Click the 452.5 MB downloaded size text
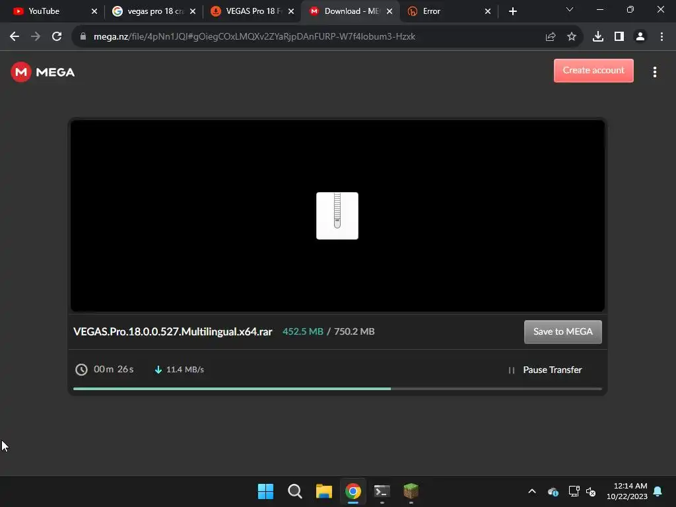 pyautogui.click(x=302, y=331)
